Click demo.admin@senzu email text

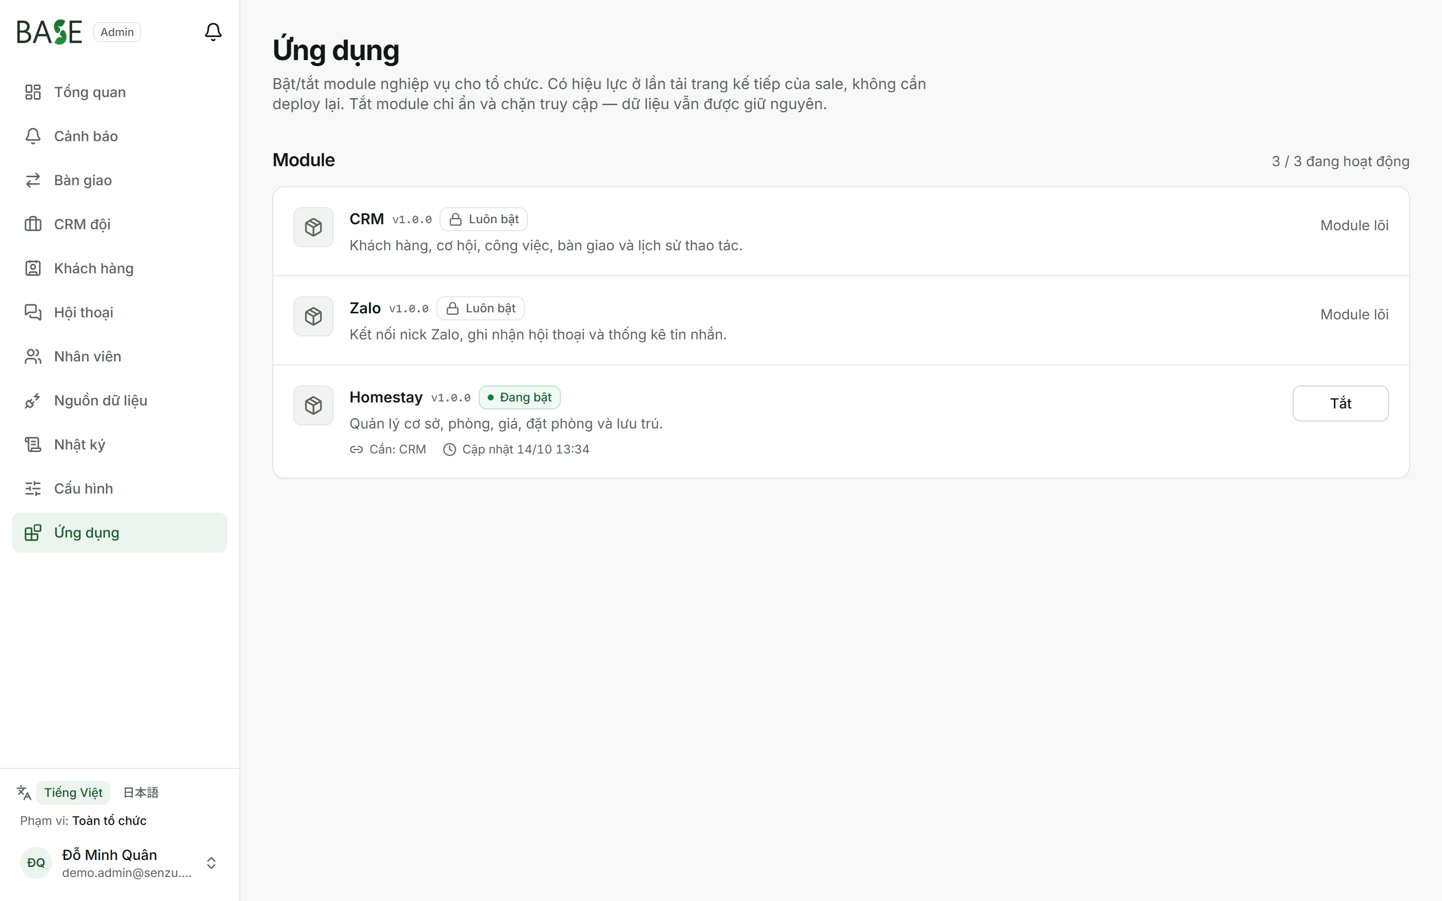[x=127, y=873]
